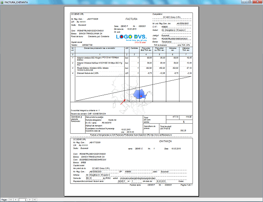263x202 pixels.
Task: Click invoice date '10.03.2015' under Seria
Action: tap(131, 29)
